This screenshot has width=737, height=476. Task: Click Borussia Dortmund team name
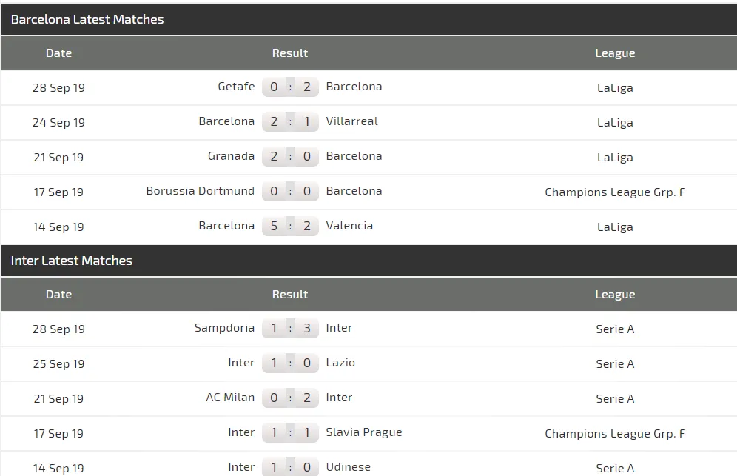coord(200,191)
